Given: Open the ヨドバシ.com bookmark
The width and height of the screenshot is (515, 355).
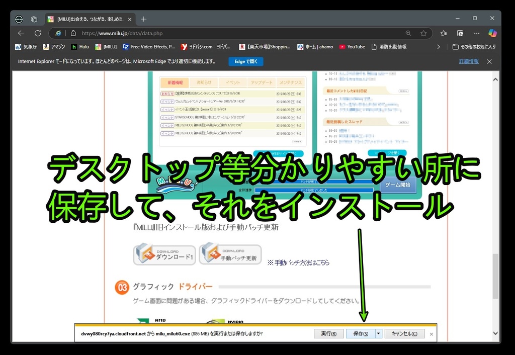Looking at the screenshot, I should pyautogui.click(x=206, y=47).
